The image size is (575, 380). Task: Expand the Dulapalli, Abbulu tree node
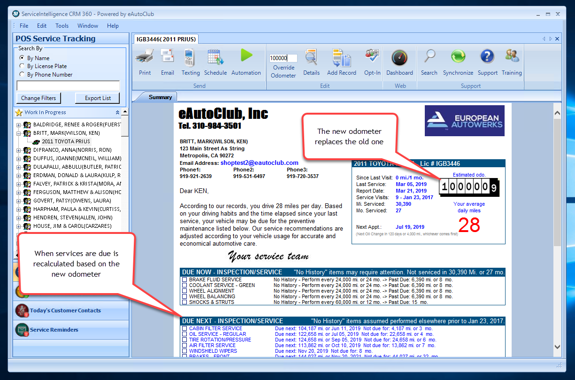(19, 167)
